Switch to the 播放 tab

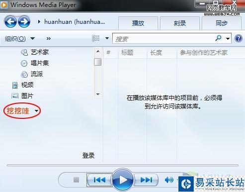138,23
